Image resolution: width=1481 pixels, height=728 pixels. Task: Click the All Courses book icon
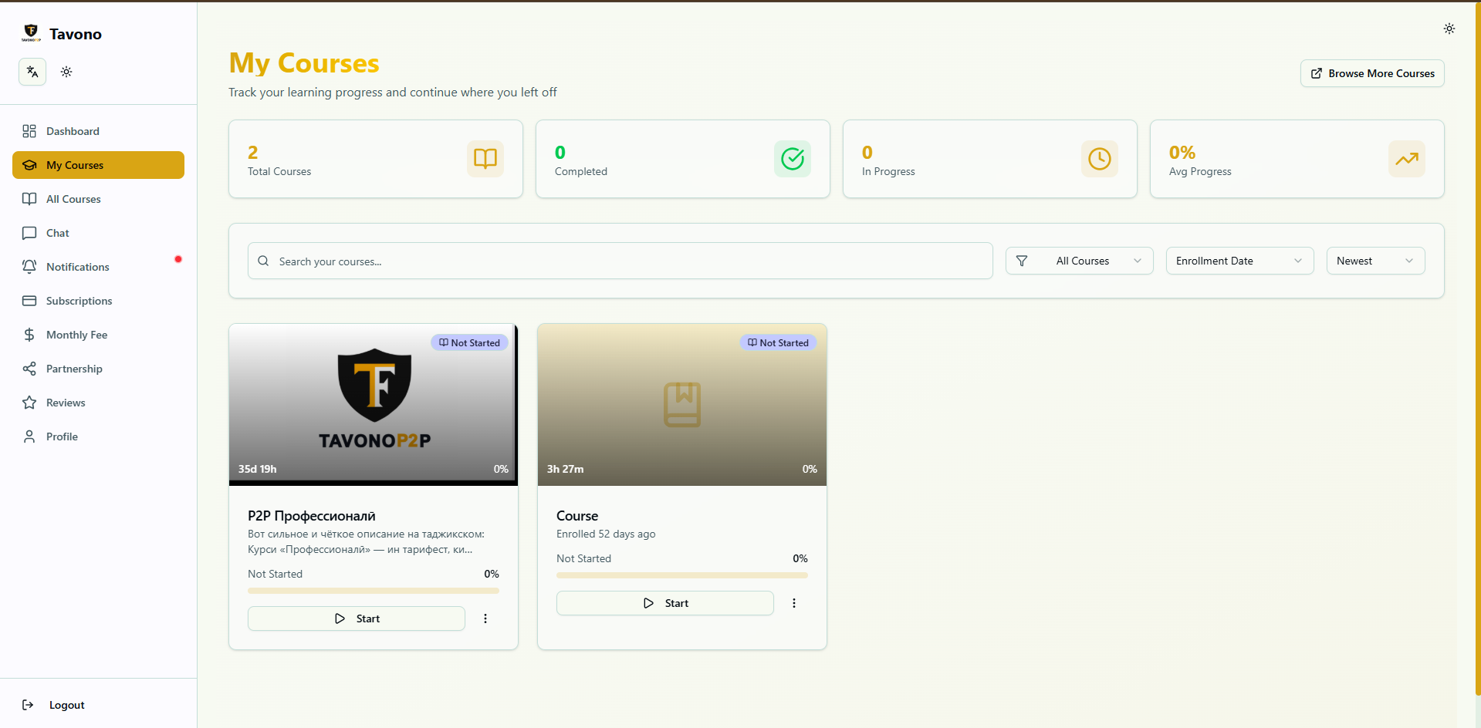(x=29, y=199)
